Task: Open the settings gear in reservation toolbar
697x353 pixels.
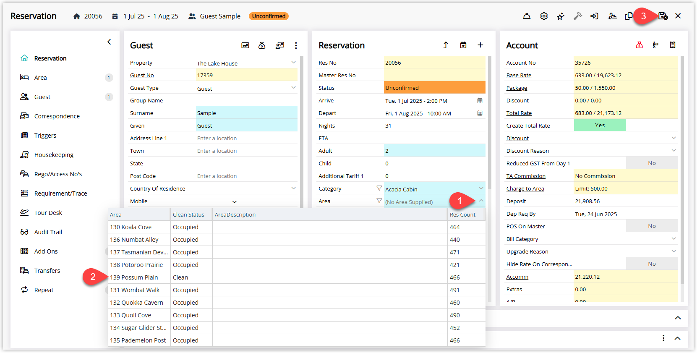Action: 544,16
